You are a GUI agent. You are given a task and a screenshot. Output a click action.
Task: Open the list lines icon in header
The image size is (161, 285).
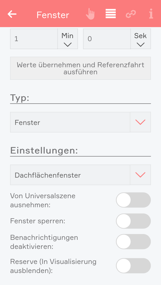click(x=111, y=14)
